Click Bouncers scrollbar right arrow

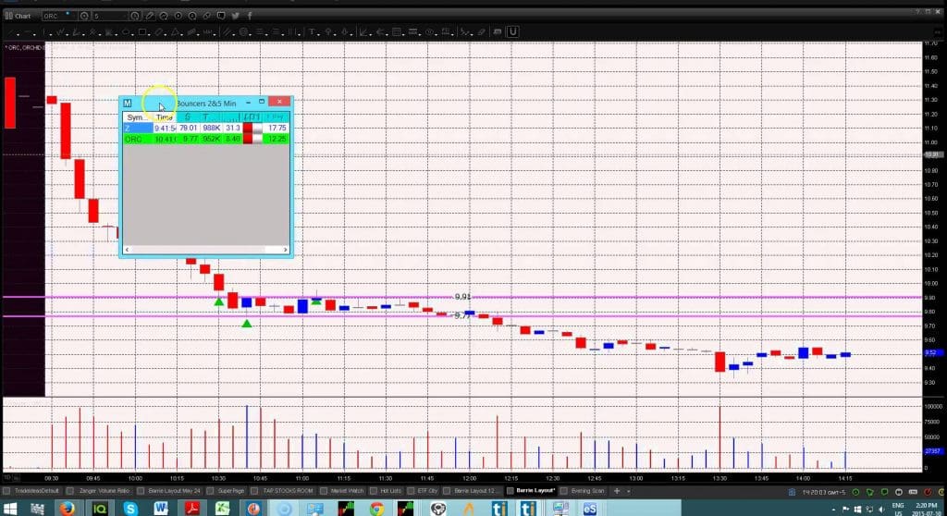pos(285,250)
